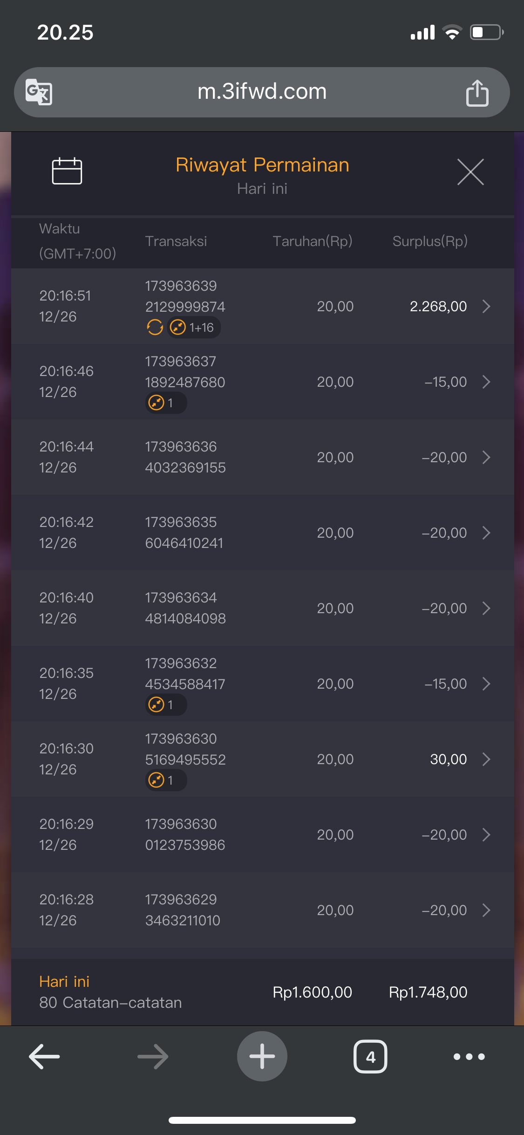This screenshot has height=1135, width=524.
Task: Tap the browser forward arrow
Action: [153, 1056]
